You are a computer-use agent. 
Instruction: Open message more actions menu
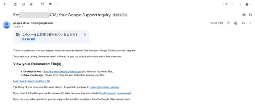pos(251,23)
